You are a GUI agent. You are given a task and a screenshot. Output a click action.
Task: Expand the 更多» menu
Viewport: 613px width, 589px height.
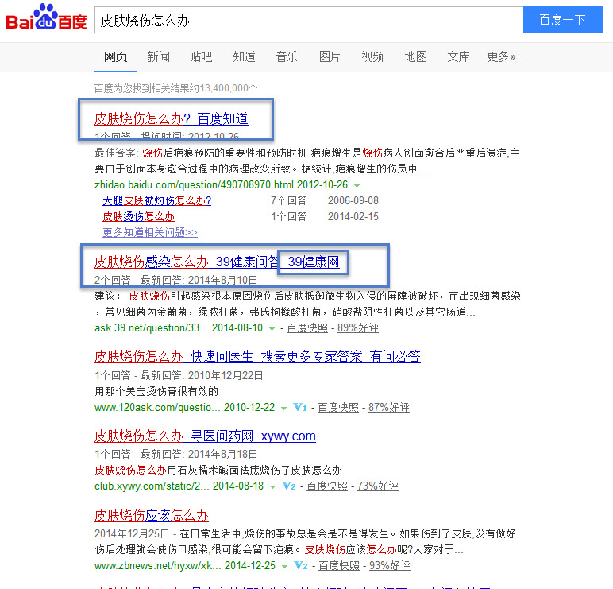coord(501,57)
